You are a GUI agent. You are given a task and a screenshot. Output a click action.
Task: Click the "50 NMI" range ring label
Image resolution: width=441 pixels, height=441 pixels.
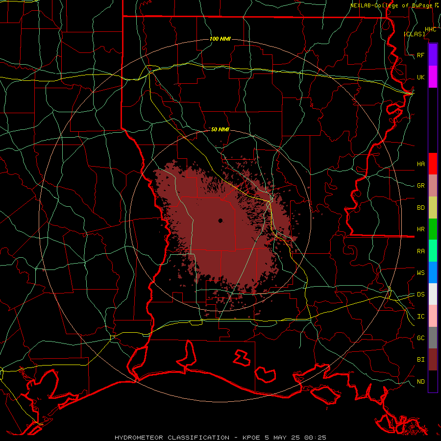[220, 129]
